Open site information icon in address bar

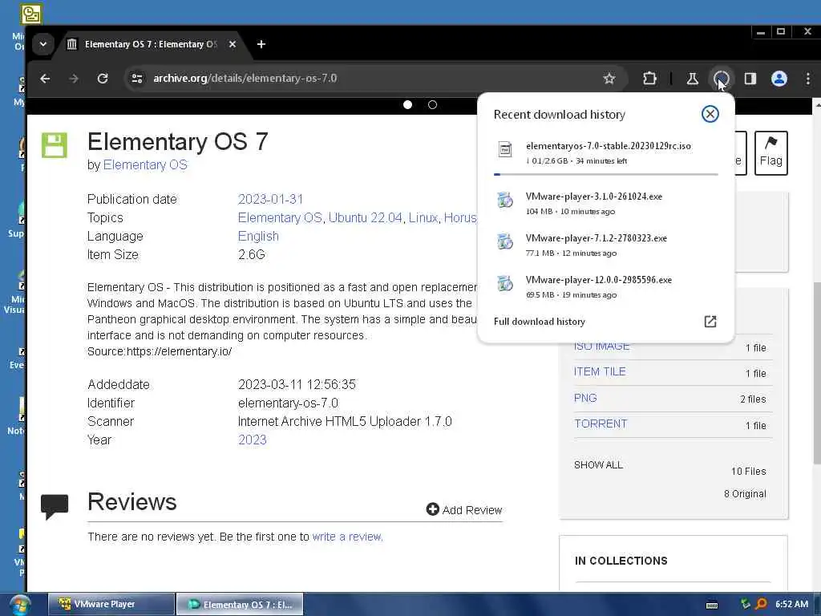pyautogui.click(x=137, y=79)
